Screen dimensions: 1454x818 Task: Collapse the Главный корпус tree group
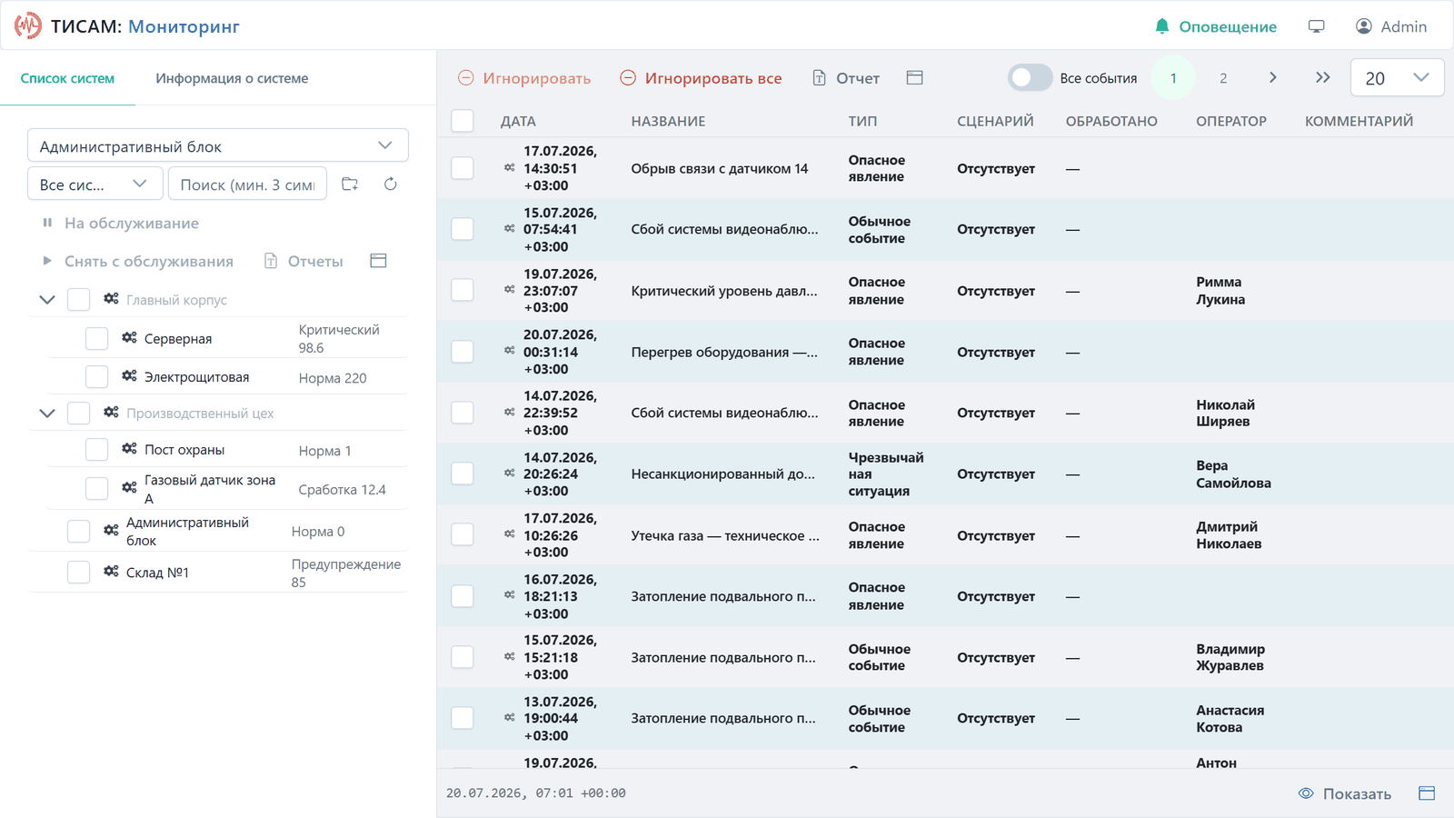click(47, 299)
